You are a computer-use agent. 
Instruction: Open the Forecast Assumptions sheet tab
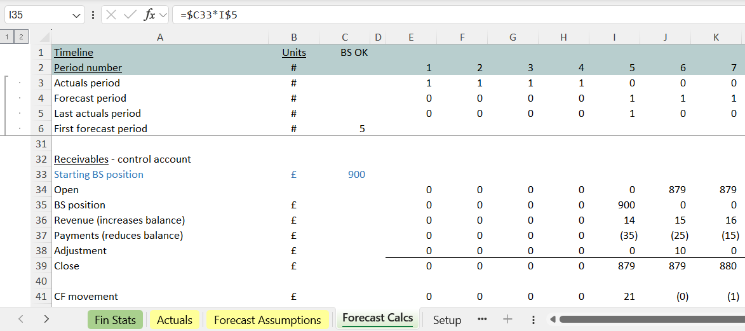267,320
